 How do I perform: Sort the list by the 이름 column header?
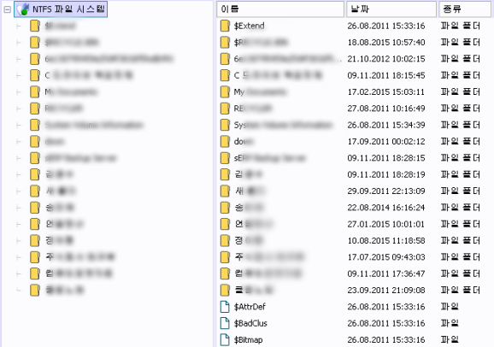pos(280,9)
